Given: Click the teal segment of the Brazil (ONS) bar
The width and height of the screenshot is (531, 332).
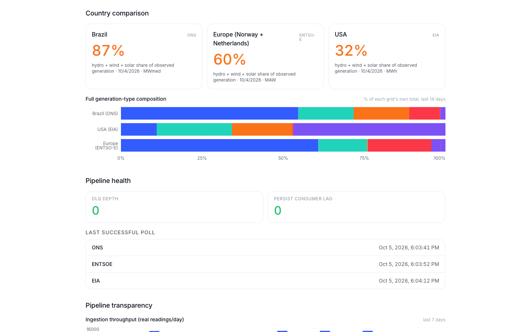Looking at the screenshot, I should pos(326,113).
